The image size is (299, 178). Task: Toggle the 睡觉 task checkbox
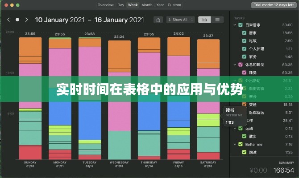[244, 72]
